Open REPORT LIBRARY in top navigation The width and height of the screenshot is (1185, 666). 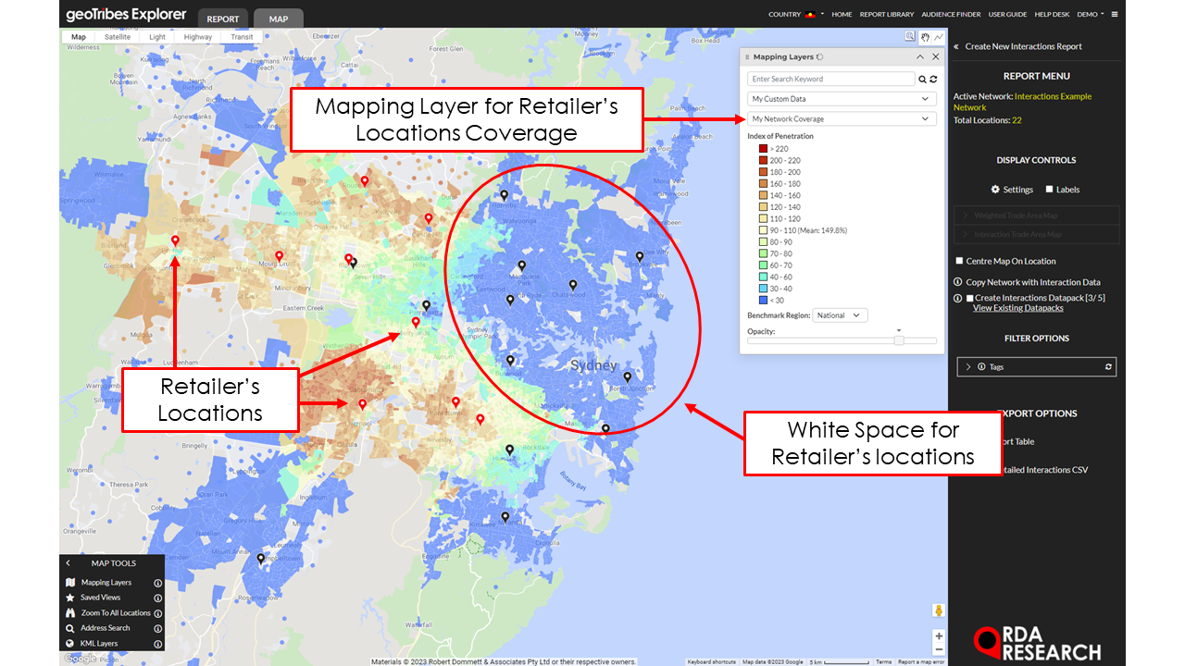point(887,15)
